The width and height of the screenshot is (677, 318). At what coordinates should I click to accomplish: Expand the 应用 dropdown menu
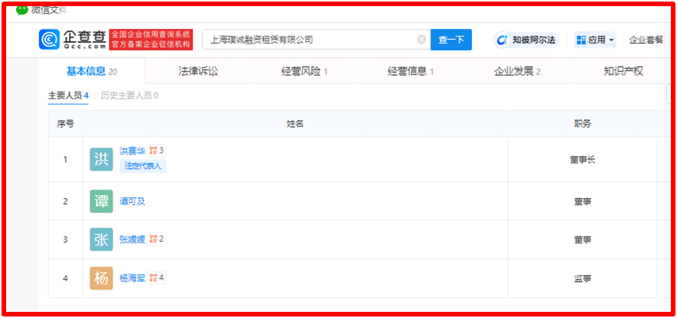pos(595,40)
